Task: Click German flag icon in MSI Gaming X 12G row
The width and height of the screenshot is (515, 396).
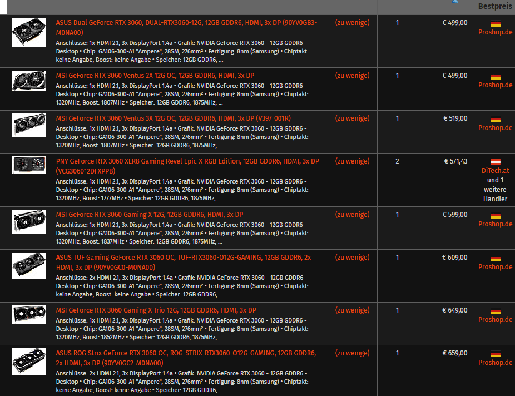Action: (496, 216)
